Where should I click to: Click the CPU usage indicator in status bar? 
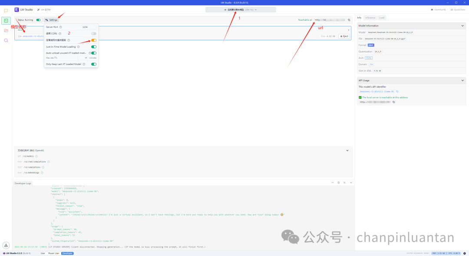click(x=454, y=253)
